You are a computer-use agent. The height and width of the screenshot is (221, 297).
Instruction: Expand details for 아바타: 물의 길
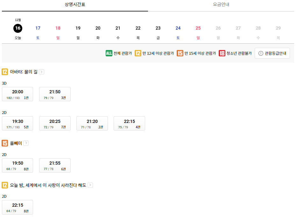click(x=41, y=72)
